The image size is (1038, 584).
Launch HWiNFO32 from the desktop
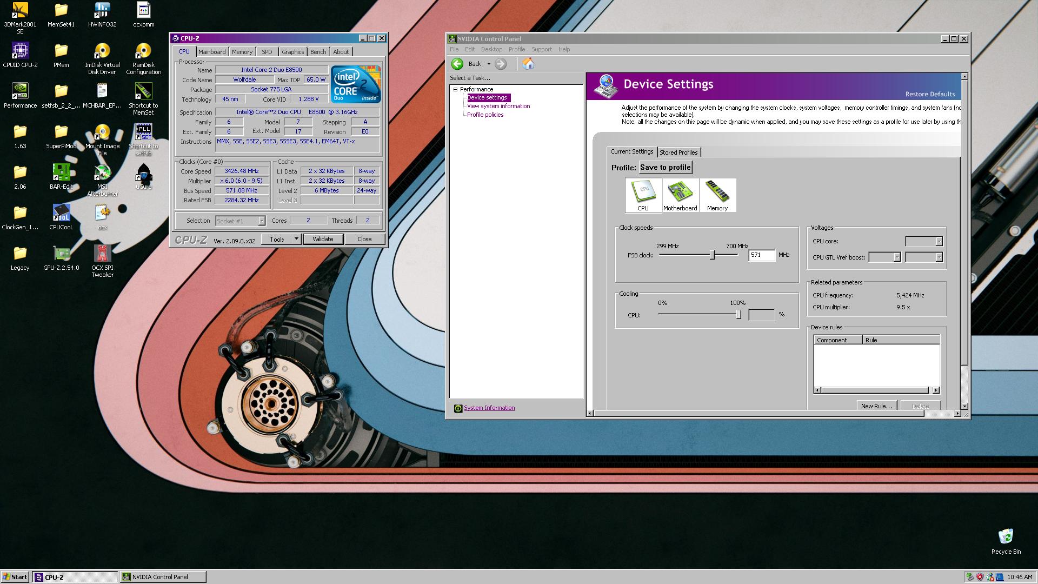(x=102, y=15)
